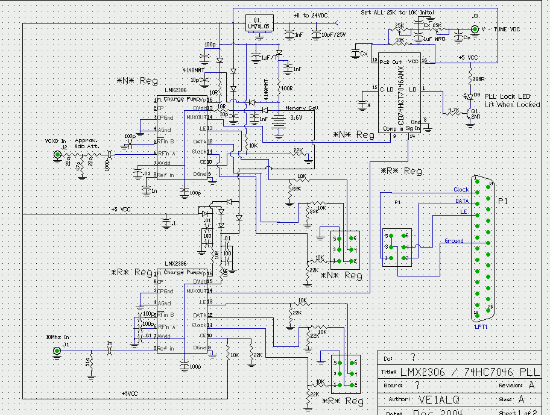Click the 3.6V battery symbol

[x=279, y=122]
